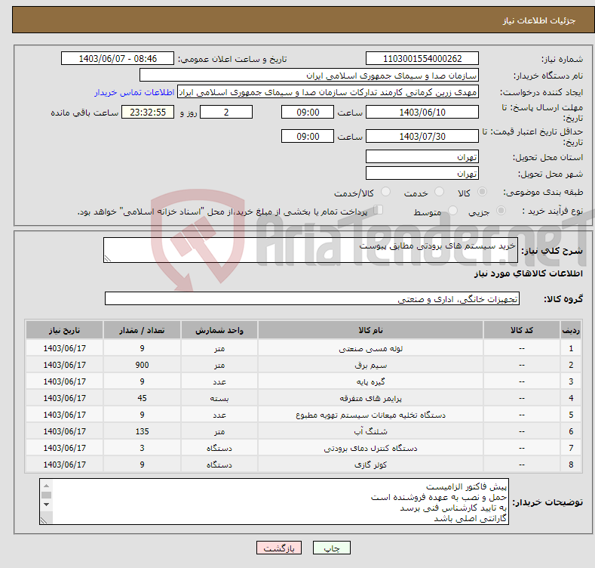
Task: Click item name دستگاه کنترل دمای برودتی
Action: [x=370, y=448]
